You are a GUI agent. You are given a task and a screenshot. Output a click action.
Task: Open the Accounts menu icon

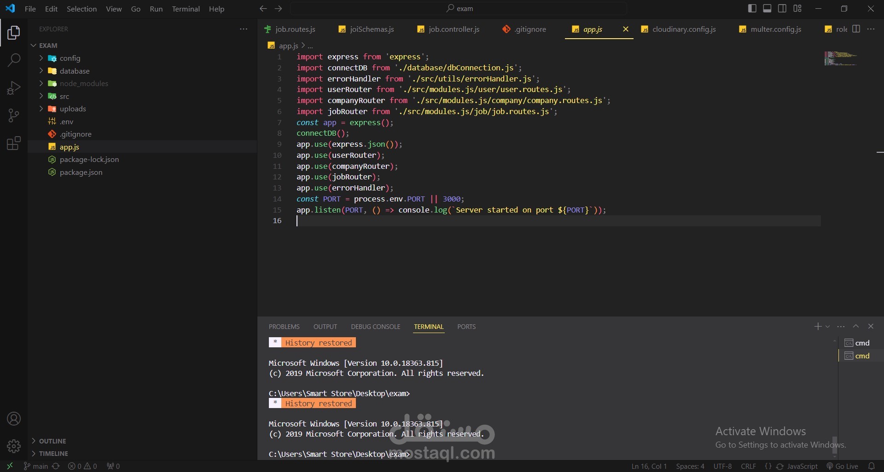(14, 419)
